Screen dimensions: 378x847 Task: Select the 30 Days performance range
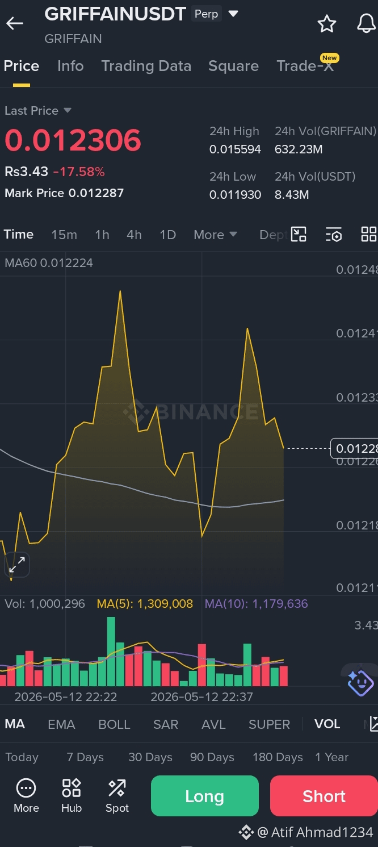(150, 757)
